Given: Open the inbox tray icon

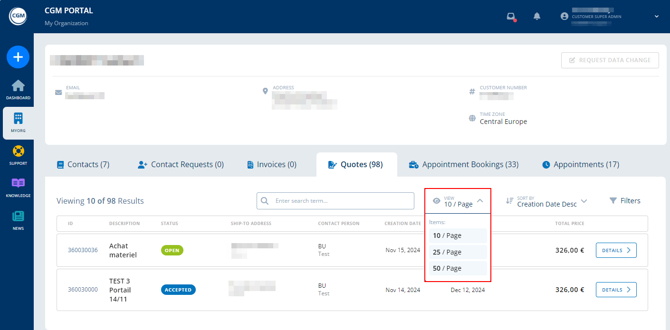Looking at the screenshot, I should (x=511, y=17).
